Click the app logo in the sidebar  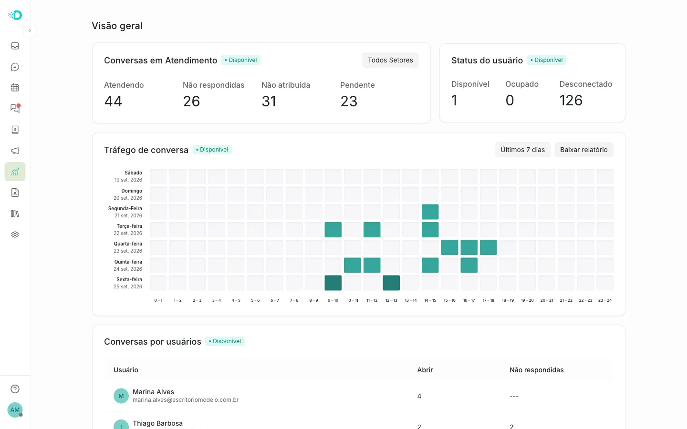tap(15, 15)
